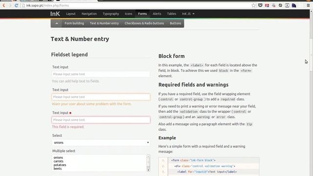The width and height of the screenshot is (313, 176).
Task: Click the required Text input field
Action: point(101,120)
